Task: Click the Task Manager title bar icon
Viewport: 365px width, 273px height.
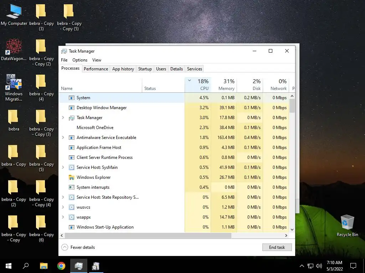Action: 64,51
